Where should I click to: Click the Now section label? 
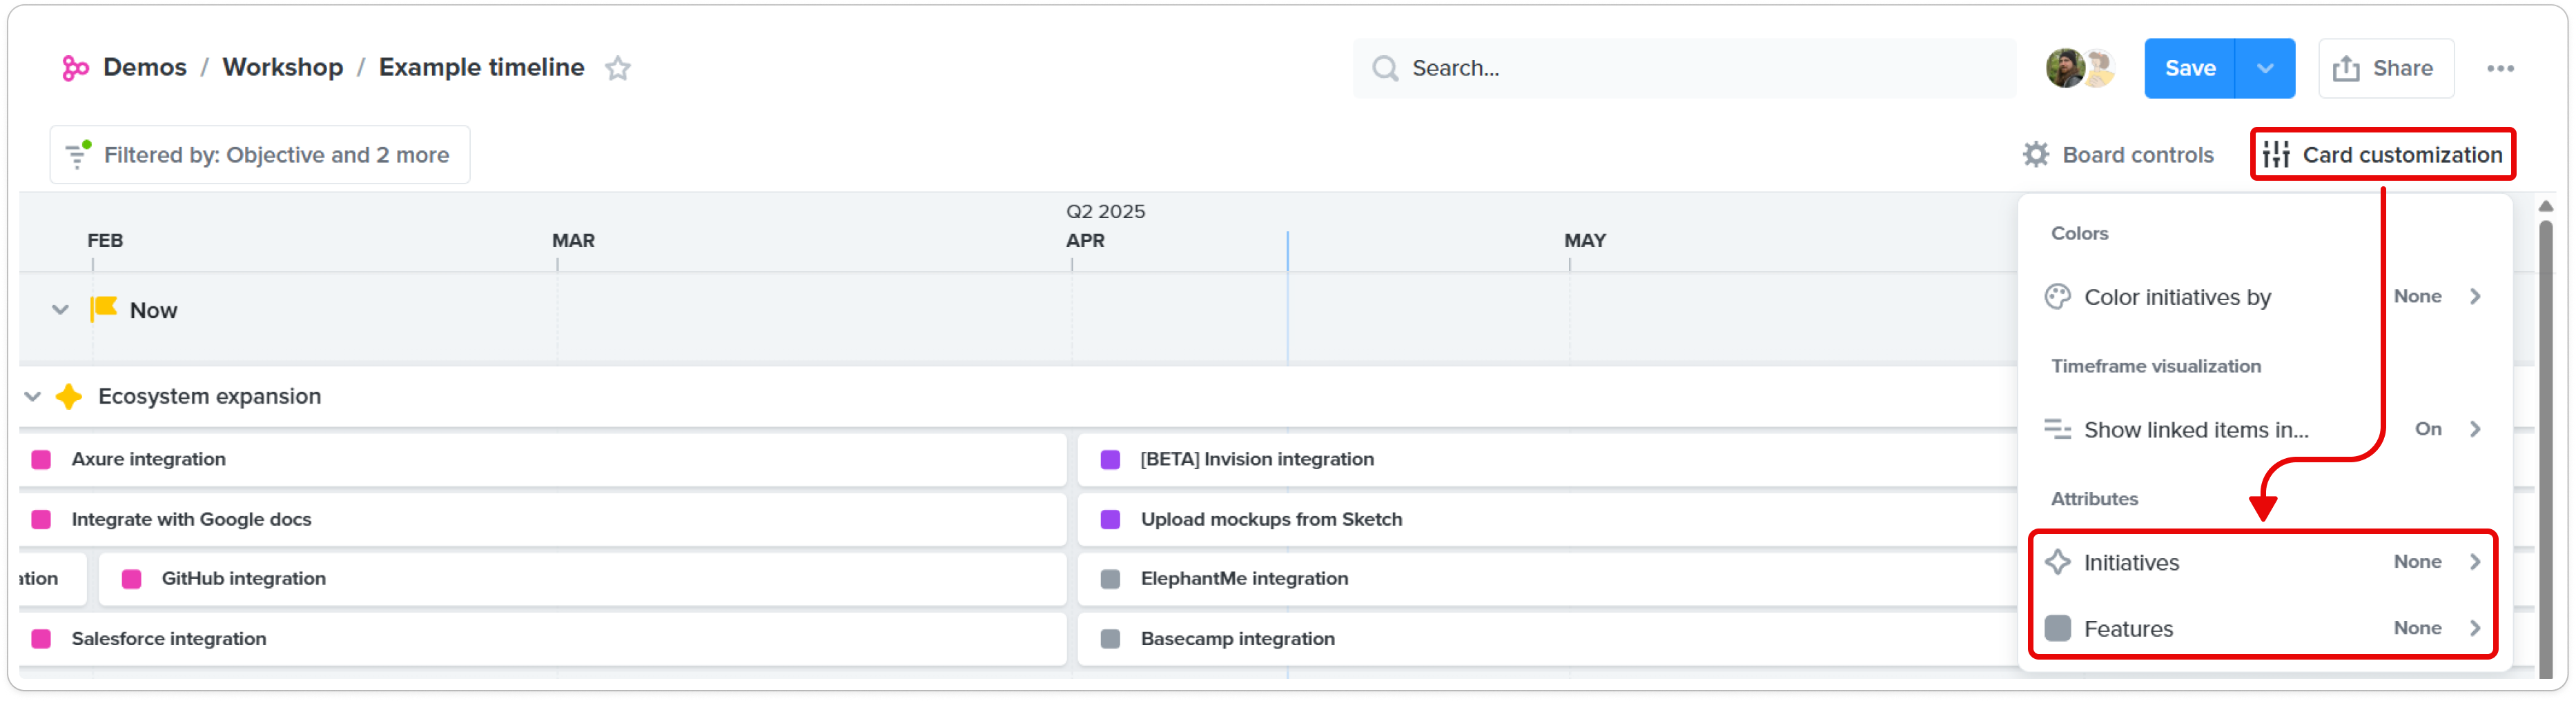click(x=153, y=310)
